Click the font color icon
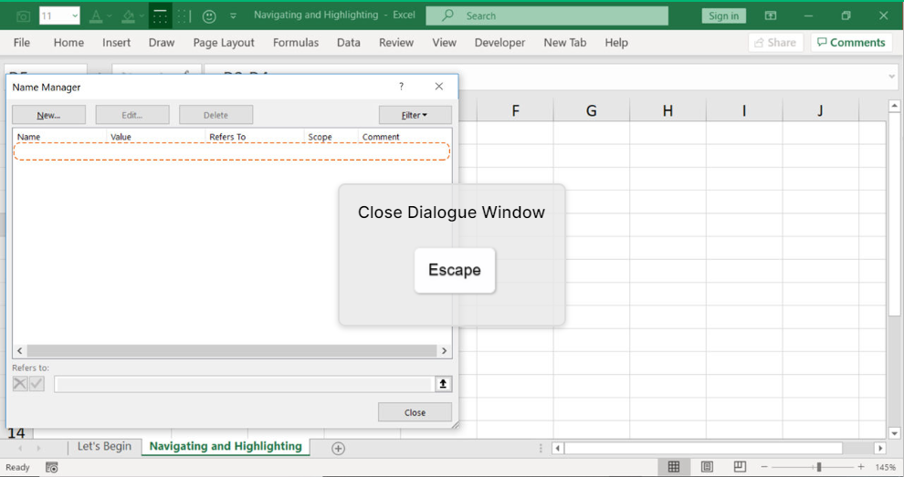This screenshot has width=904, height=477. point(96,16)
